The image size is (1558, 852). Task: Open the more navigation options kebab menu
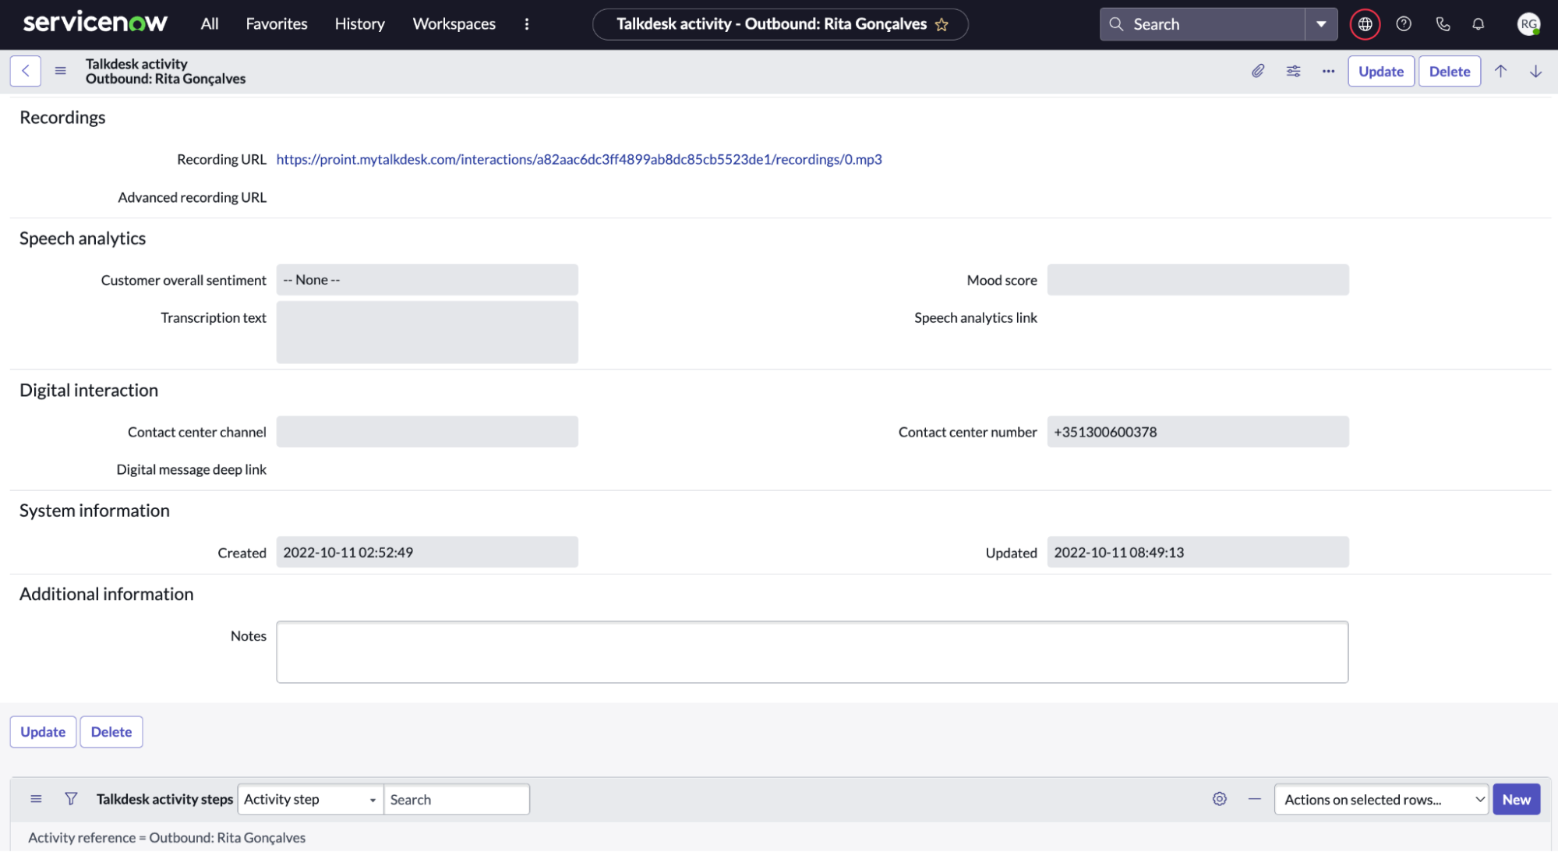pyautogui.click(x=527, y=24)
